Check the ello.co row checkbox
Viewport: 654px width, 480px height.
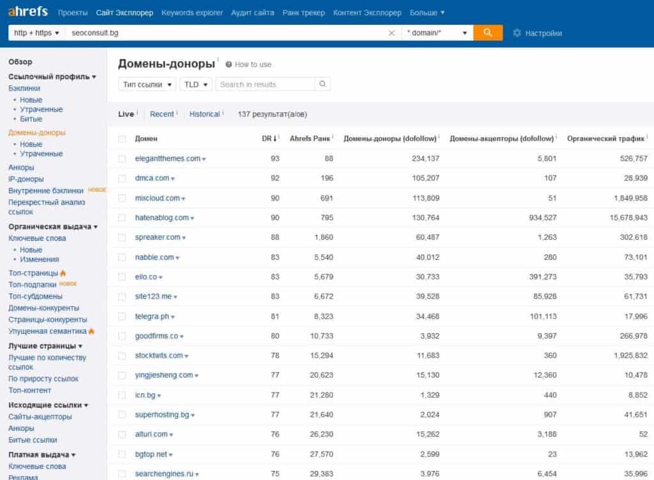[122, 276]
